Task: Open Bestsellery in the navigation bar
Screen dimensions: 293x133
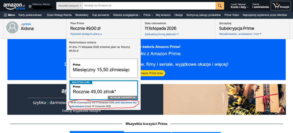Action: coord(82,15)
